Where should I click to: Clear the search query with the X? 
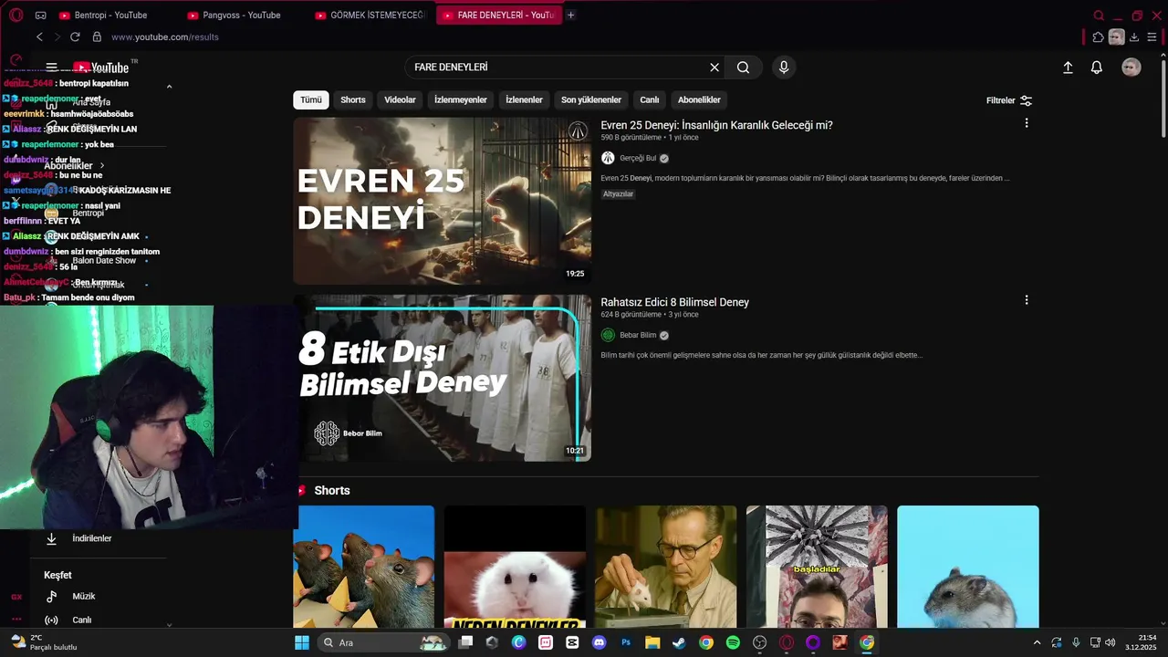[714, 68]
